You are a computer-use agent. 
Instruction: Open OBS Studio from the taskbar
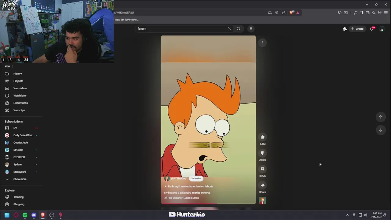pyautogui.click(x=52, y=215)
